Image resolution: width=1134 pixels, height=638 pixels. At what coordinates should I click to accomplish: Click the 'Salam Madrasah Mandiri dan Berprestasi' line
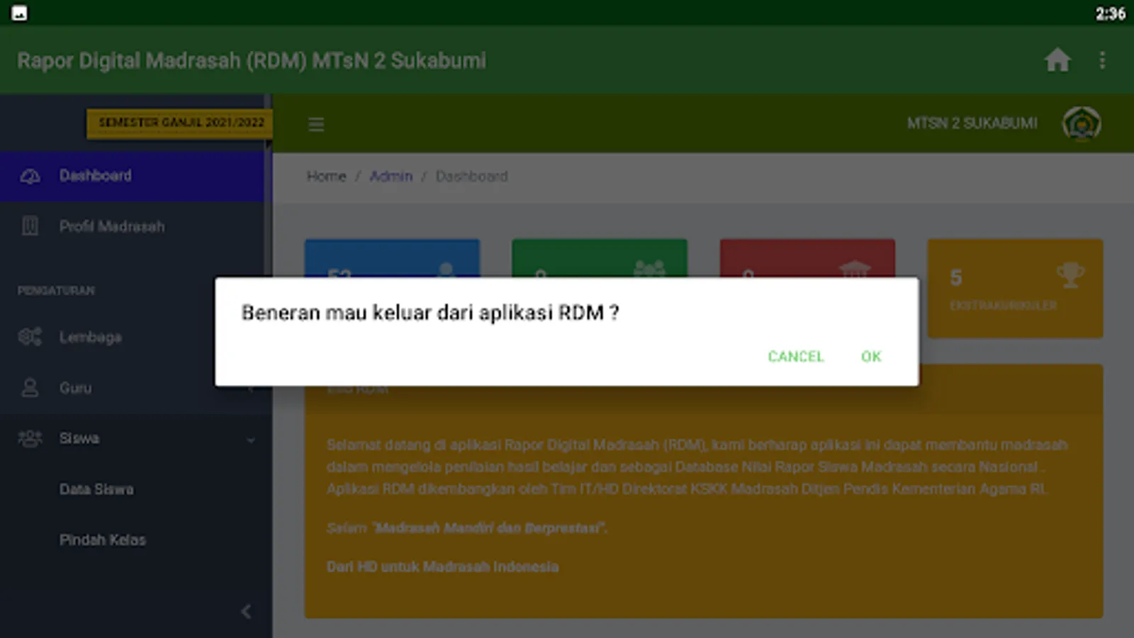coord(467,528)
